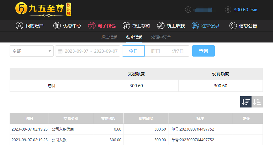Click the 线上存款 deposit icon
The height and width of the screenshot is (148, 273).
click(x=126, y=26)
